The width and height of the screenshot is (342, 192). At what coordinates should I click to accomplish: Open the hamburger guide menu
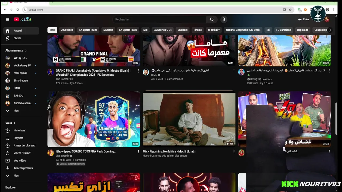[7, 19]
